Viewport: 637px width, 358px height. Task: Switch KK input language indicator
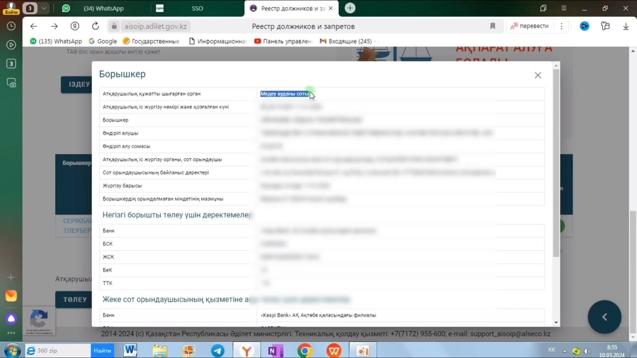(551, 350)
